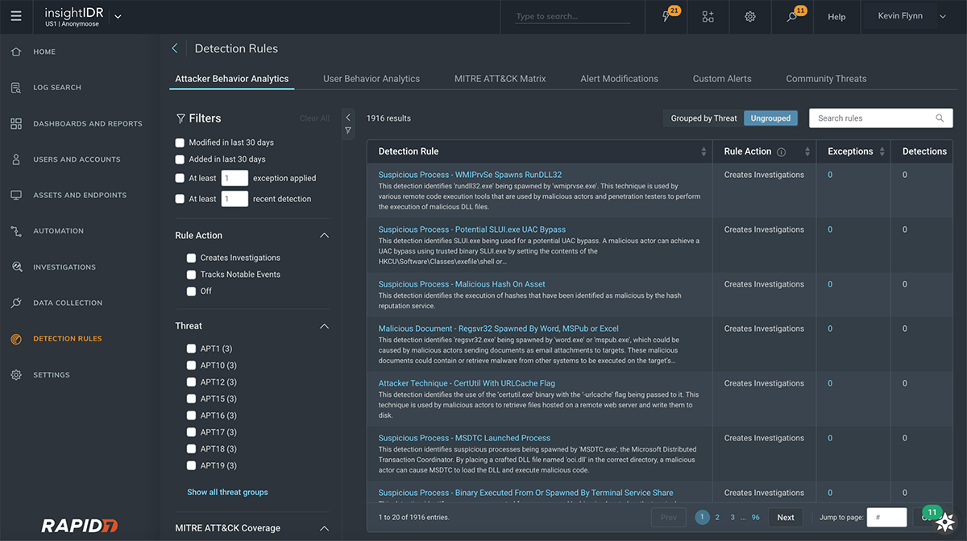The width and height of the screenshot is (967, 541).
Task: Go to the Next page of results
Action: tap(786, 518)
